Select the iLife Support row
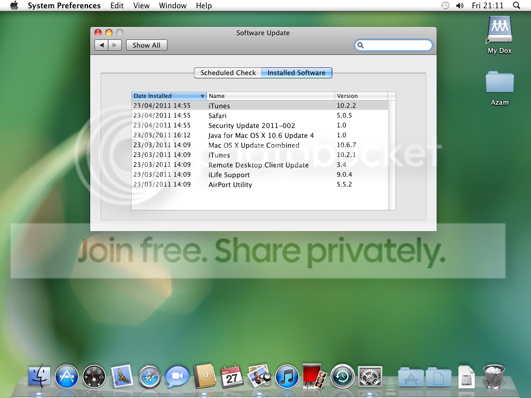The height and width of the screenshot is (398, 531). [260, 174]
